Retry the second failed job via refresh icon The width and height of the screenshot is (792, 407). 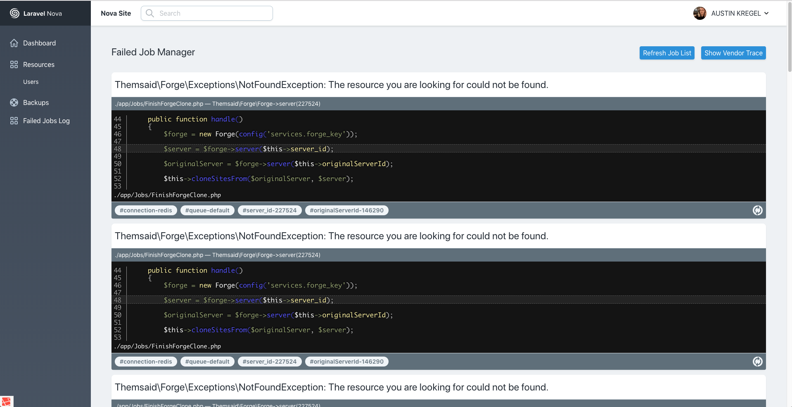click(x=757, y=362)
